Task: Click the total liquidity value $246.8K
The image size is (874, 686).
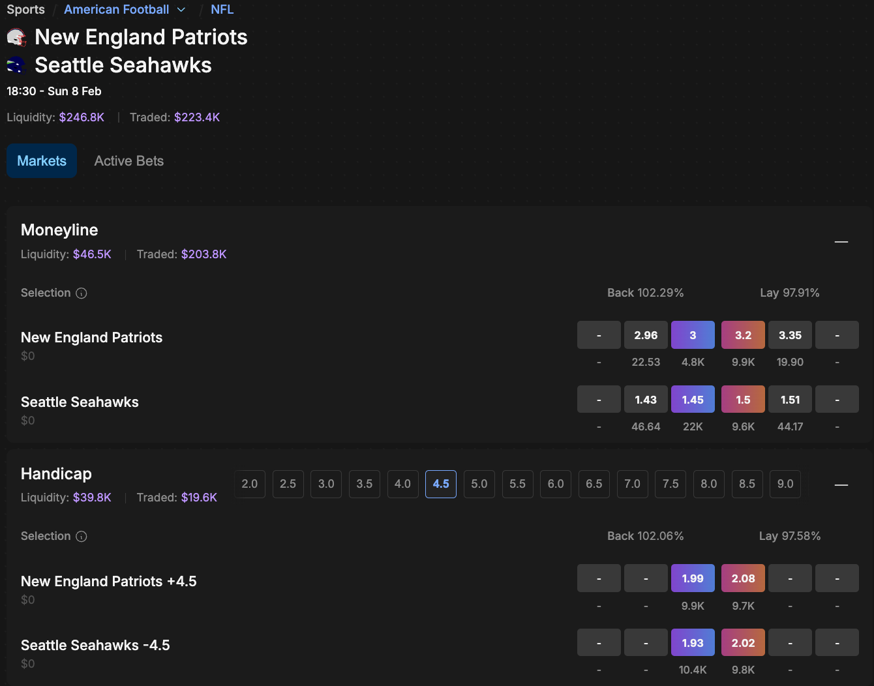Action: pyautogui.click(x=82, y=117)
